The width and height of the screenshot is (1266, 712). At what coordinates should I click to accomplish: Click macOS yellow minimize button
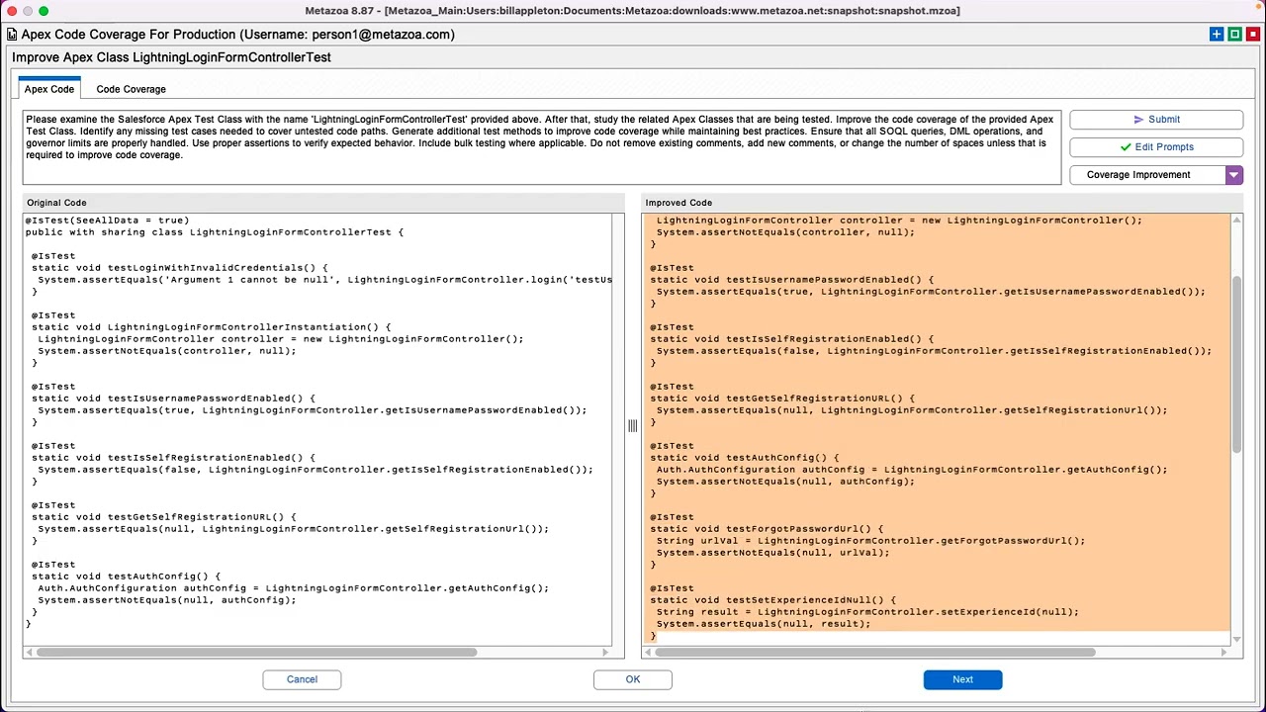[x=28, y=11]
